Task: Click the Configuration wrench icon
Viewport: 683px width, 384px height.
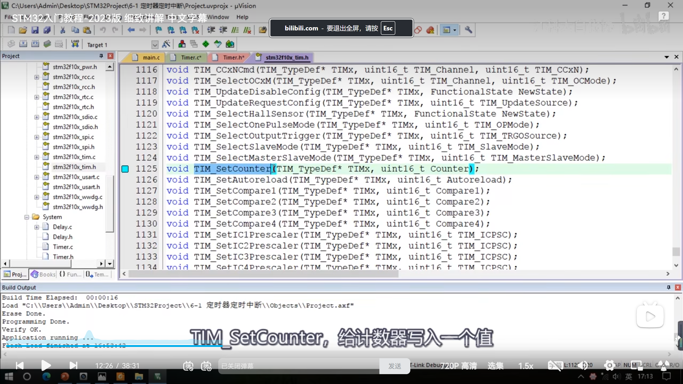Action: pos(468,30)
